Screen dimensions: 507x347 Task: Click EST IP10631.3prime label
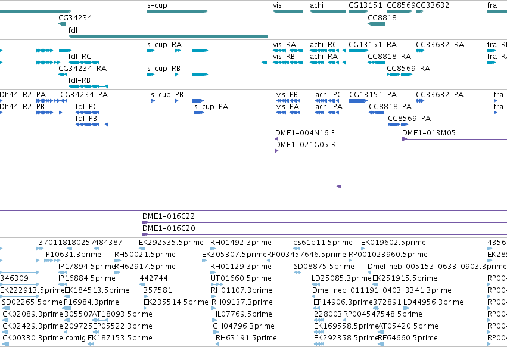[73, 255]
